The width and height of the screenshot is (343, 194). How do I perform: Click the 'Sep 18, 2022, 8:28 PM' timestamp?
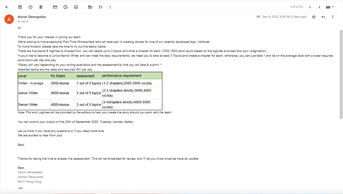pos(284,17)
